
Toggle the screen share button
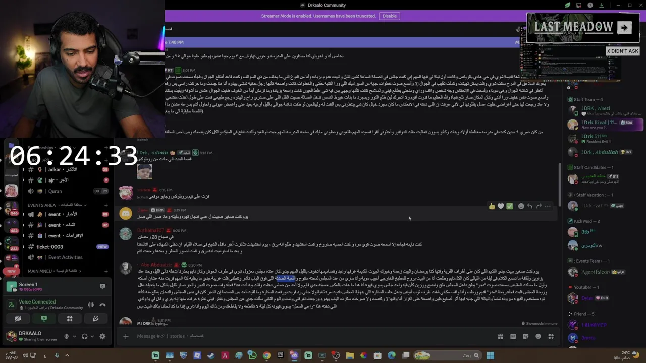[x=44, y=319]
